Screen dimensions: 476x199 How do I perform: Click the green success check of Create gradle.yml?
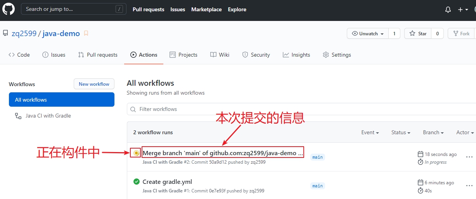[136, 182]
